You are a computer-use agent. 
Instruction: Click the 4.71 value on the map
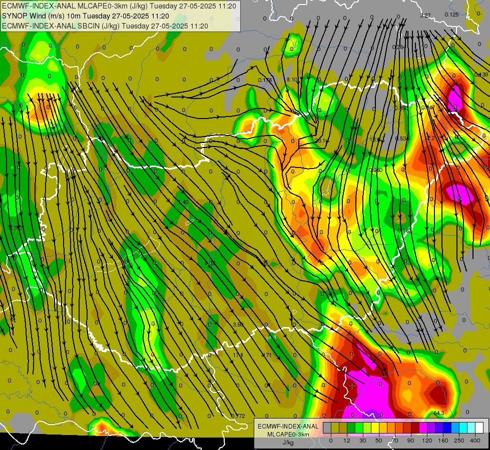pos(267,355)
